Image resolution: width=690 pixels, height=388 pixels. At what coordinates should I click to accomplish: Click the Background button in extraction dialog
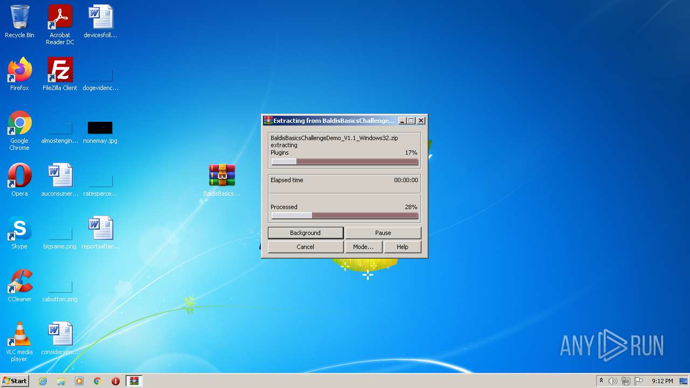pos(305,233)
